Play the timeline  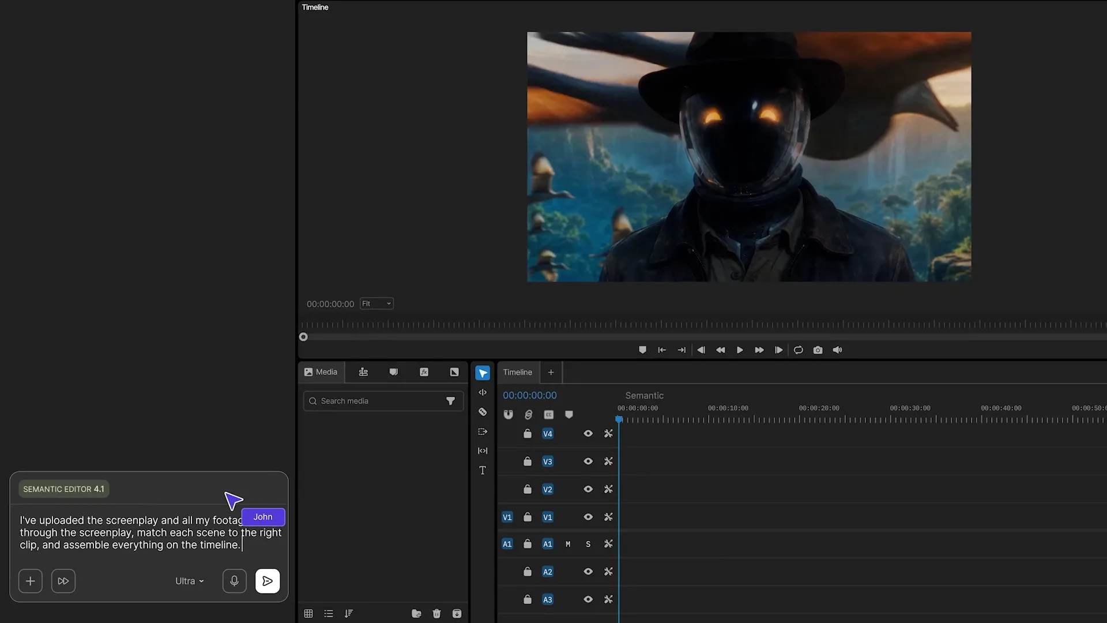pyautogui.click(x=740, y=350)
